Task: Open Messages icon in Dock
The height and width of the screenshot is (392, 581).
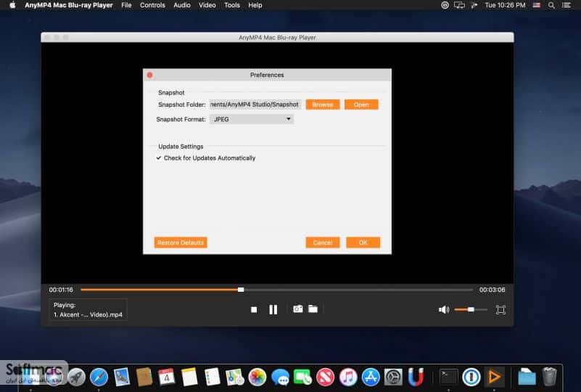Action: click(x=280, y=377)
